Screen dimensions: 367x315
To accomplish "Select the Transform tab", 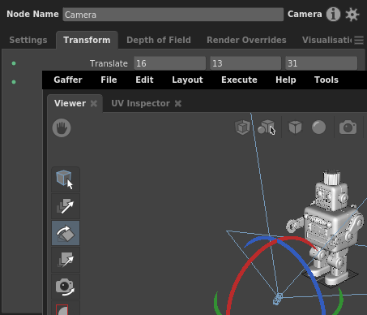I will click(x=87, y=40).
